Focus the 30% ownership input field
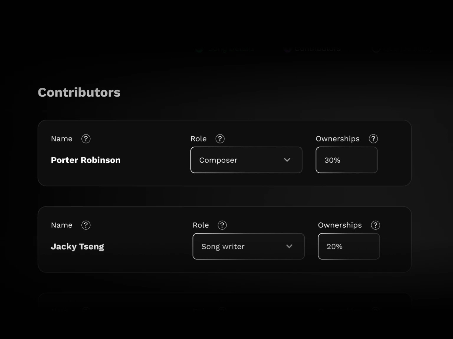453x339 pixels. 346,160
